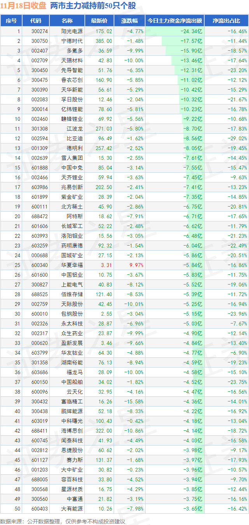This screenshot has height=525, width=249.
Task: Click stock name 中国船舶
Action: point(72,382)
